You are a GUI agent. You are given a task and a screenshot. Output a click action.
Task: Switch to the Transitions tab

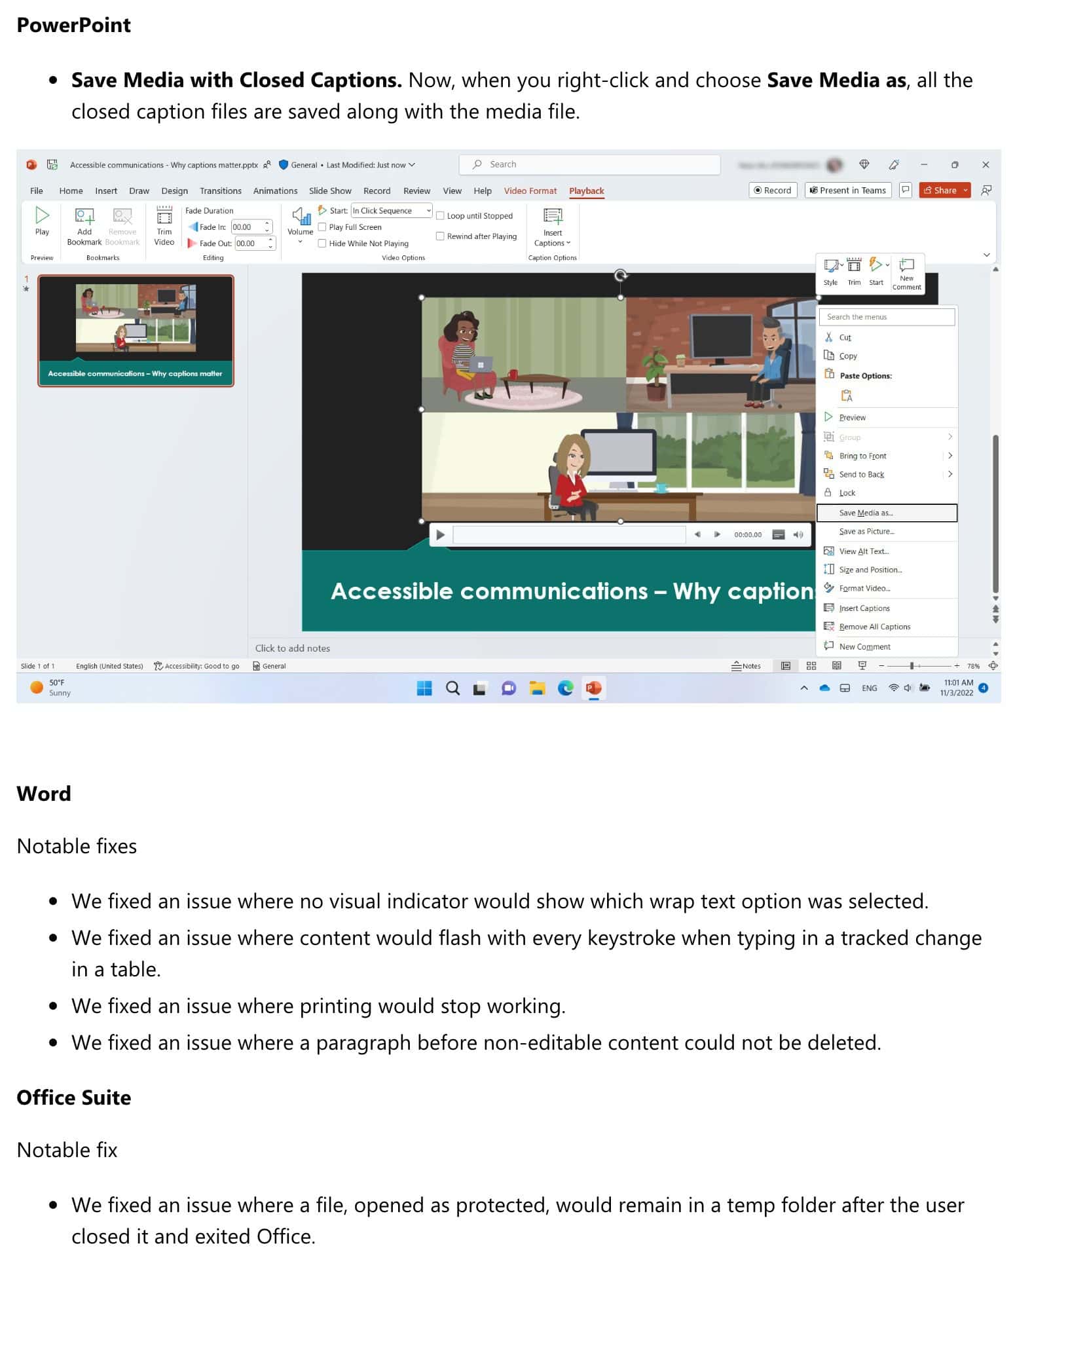(221, 191)
